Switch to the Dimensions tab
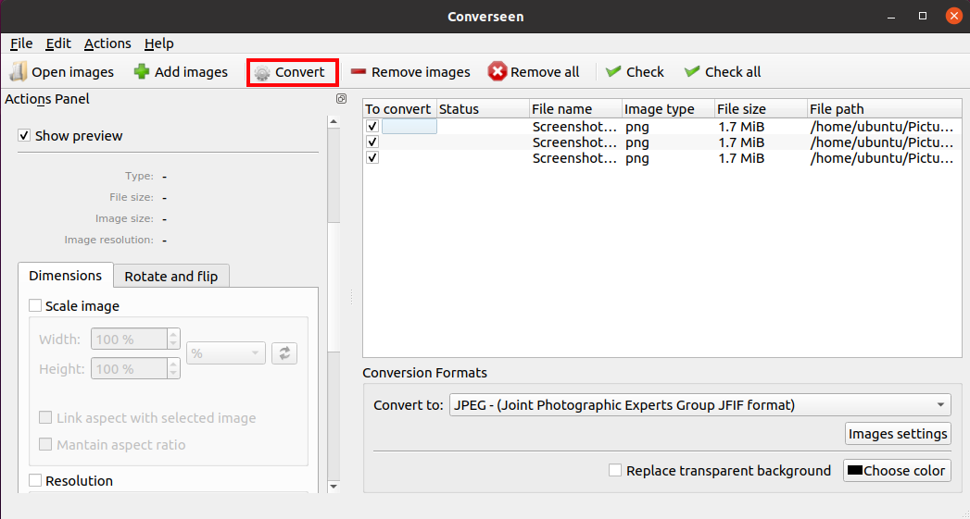This screenshot has height=519, width=970. tap(66, 276)
